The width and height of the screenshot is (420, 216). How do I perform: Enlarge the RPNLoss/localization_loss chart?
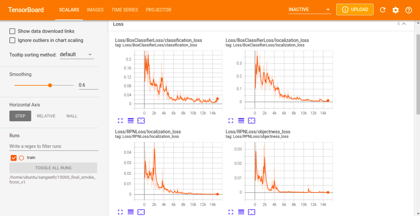click(120, 212)
